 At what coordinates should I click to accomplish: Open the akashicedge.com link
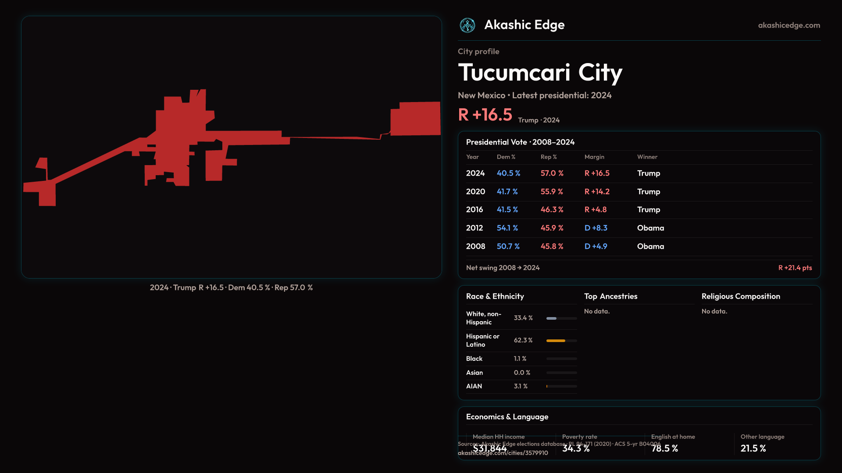(x=788, y=25)
